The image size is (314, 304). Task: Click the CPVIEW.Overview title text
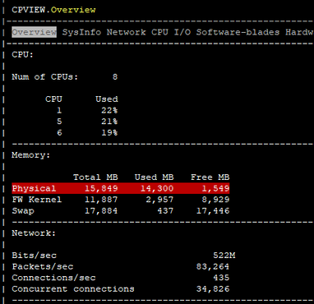coord(53,10)
